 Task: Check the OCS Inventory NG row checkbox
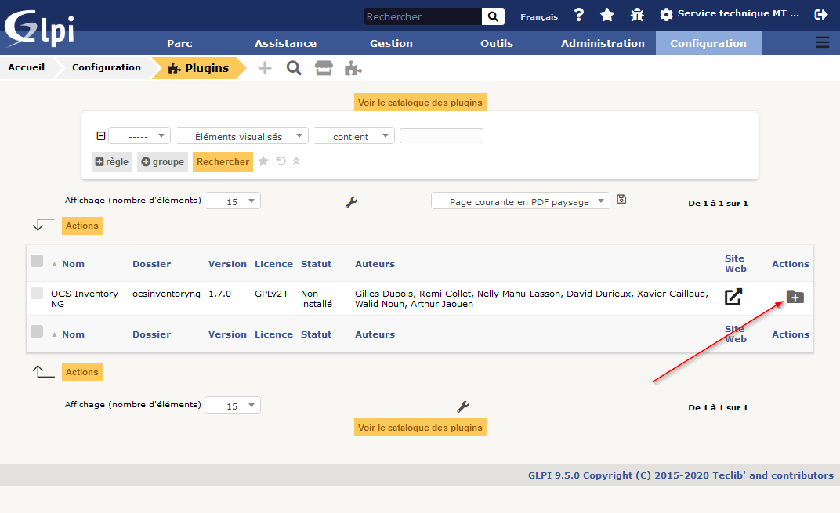37,294
